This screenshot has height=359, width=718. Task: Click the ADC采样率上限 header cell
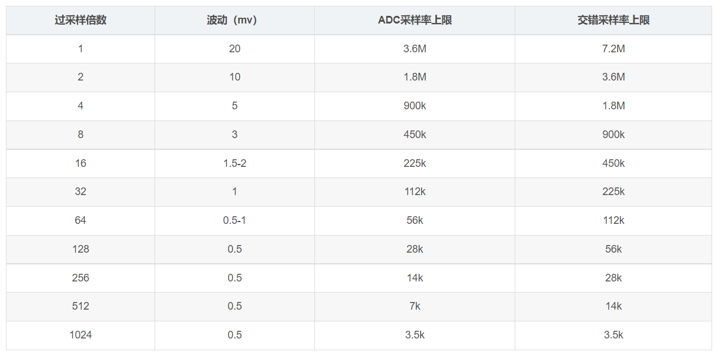[x=415, y=20]
